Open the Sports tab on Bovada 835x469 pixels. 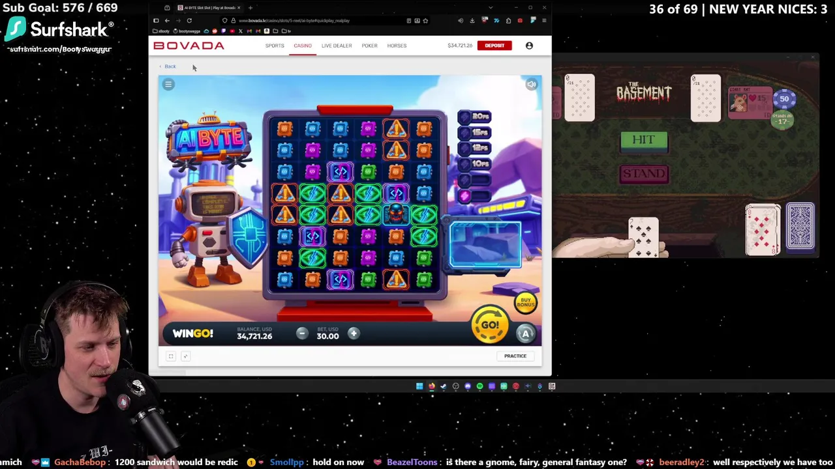[x=275, y=46]
